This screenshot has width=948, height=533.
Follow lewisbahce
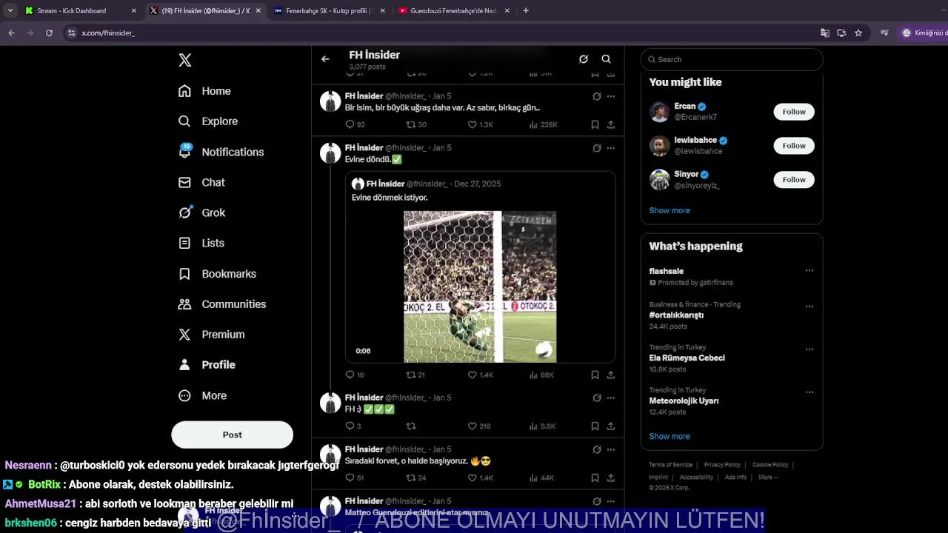pos(794,146)
